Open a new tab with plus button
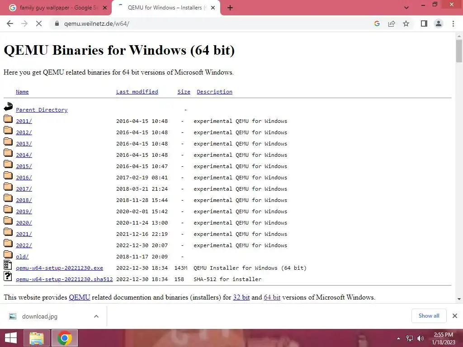 click(230, 8)
